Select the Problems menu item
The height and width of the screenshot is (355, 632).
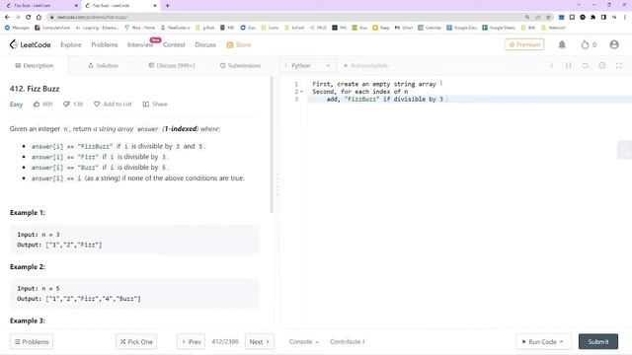point(105,44)
